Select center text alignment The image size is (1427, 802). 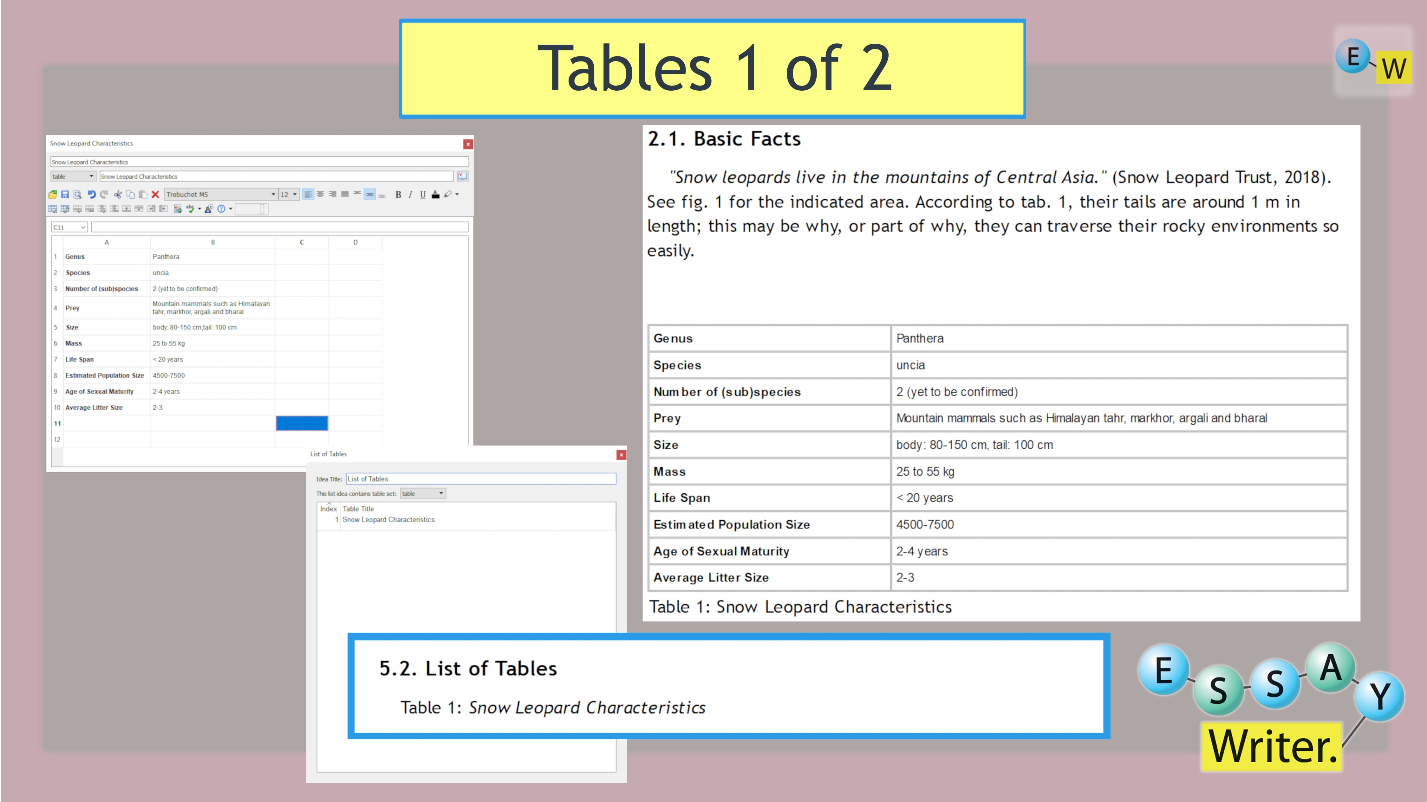[x=320, y=194]
